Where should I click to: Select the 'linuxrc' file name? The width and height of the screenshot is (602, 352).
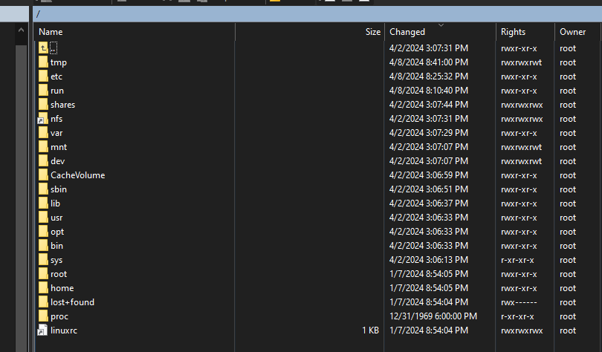64,330
